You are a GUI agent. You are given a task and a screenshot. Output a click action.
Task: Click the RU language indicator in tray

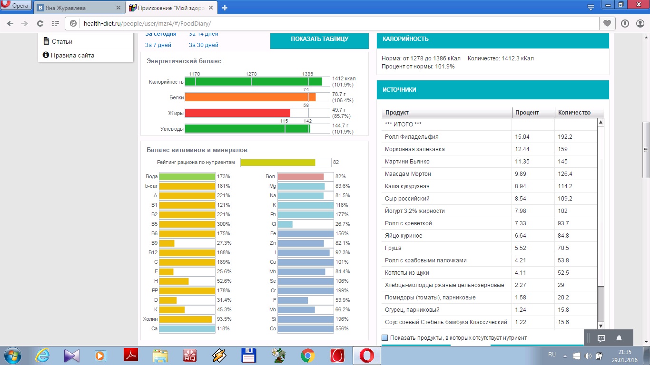[552, 355]
